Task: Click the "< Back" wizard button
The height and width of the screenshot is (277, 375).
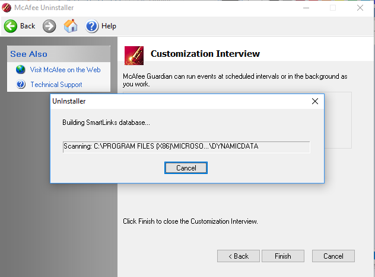Action: point(238,256)
